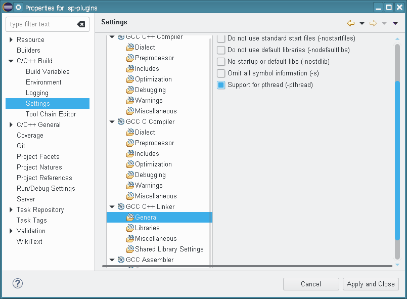
Task: Click the GCC C++ Linker tool icon
Action: [x=121, y=207]
